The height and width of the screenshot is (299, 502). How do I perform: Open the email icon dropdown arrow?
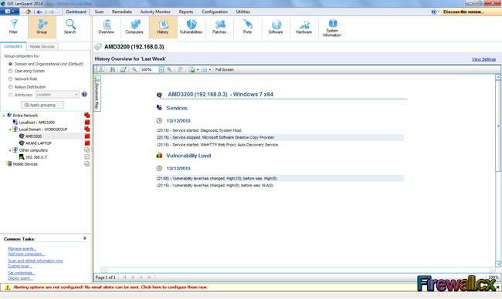(210, 69)
